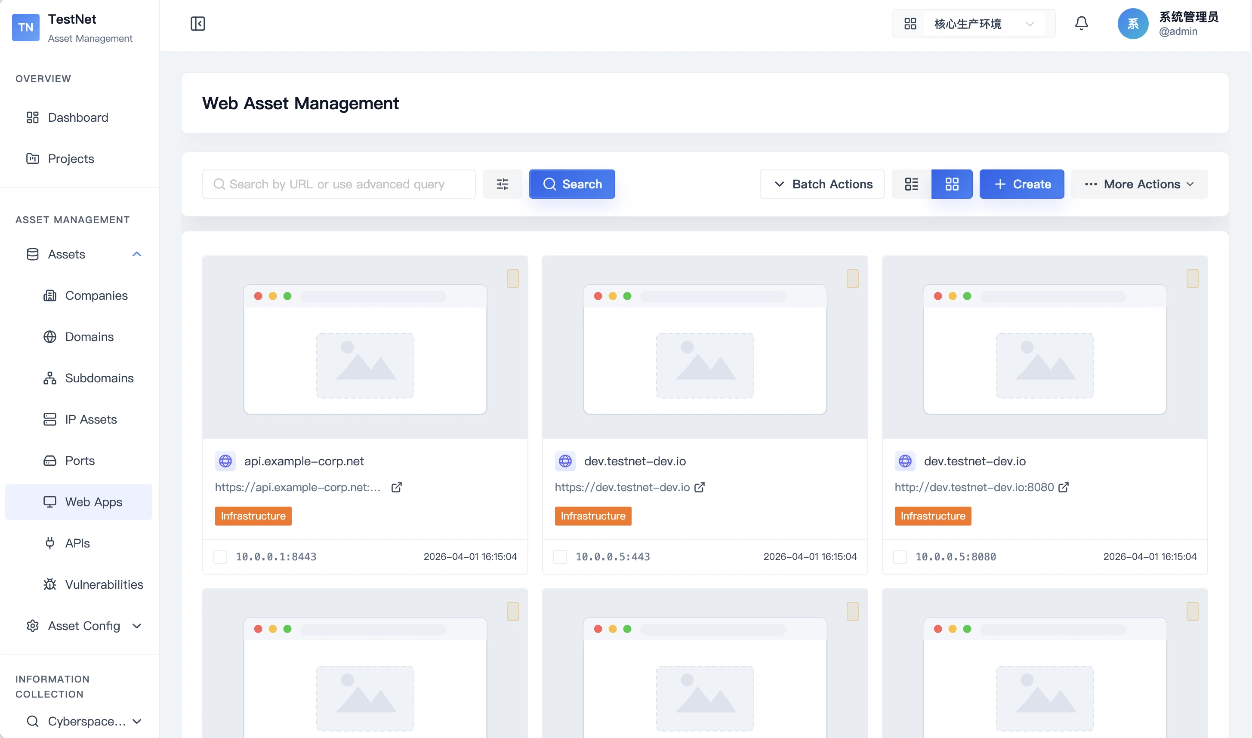Click the 系 user avatar
This screenshot has width=1252, height=738.
(x=1133, y=23)
